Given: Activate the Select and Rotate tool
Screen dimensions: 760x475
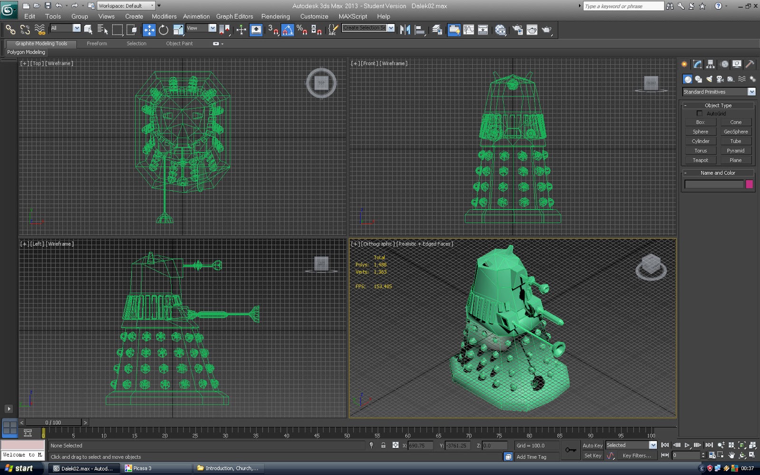Looking at the screenshot, I should [163, 30].
